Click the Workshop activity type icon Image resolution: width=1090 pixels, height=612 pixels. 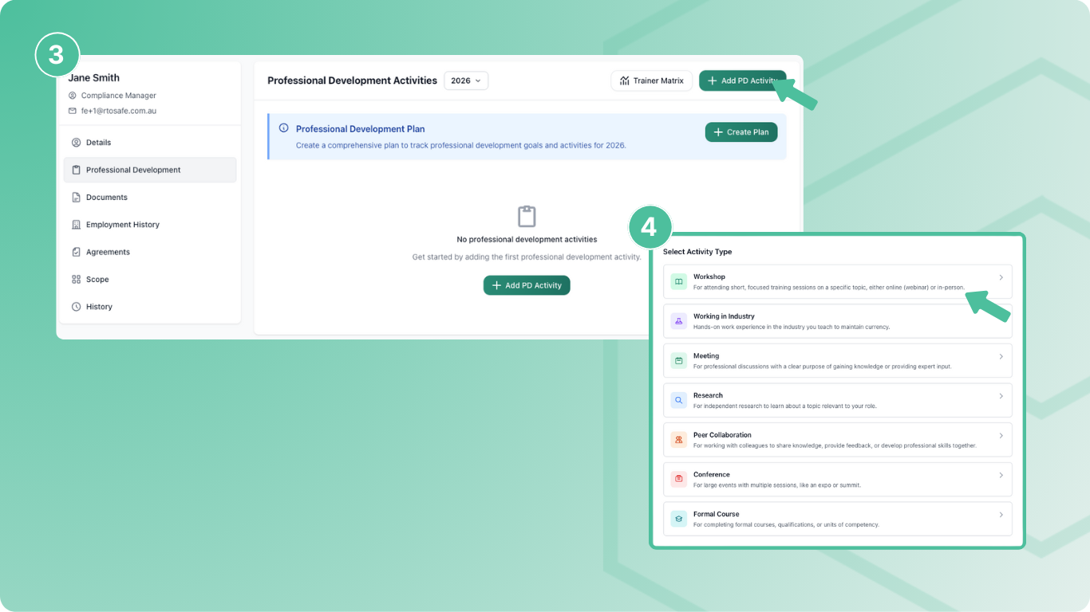click(678, 281)
